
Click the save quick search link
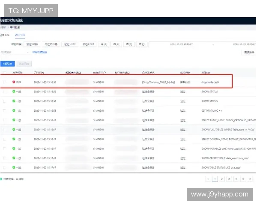[40, 52]
